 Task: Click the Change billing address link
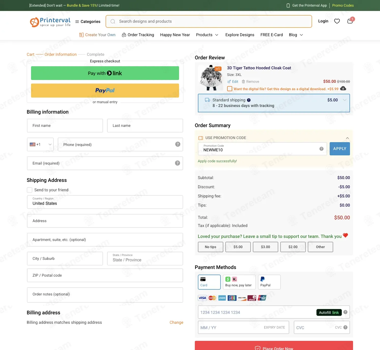click(176, 322)
